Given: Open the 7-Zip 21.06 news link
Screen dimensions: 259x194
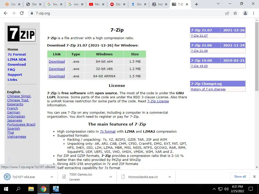Looking at the screenshot, I should (x=199, y=51).
